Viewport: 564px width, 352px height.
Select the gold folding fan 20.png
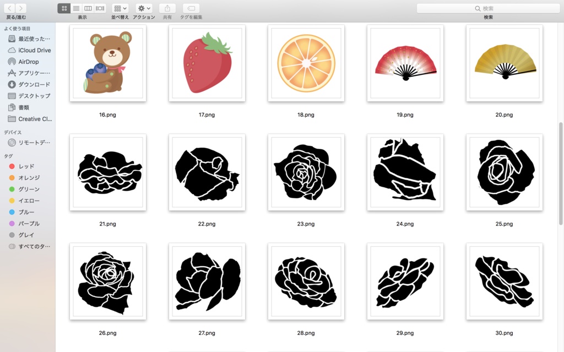click(505, 63)
